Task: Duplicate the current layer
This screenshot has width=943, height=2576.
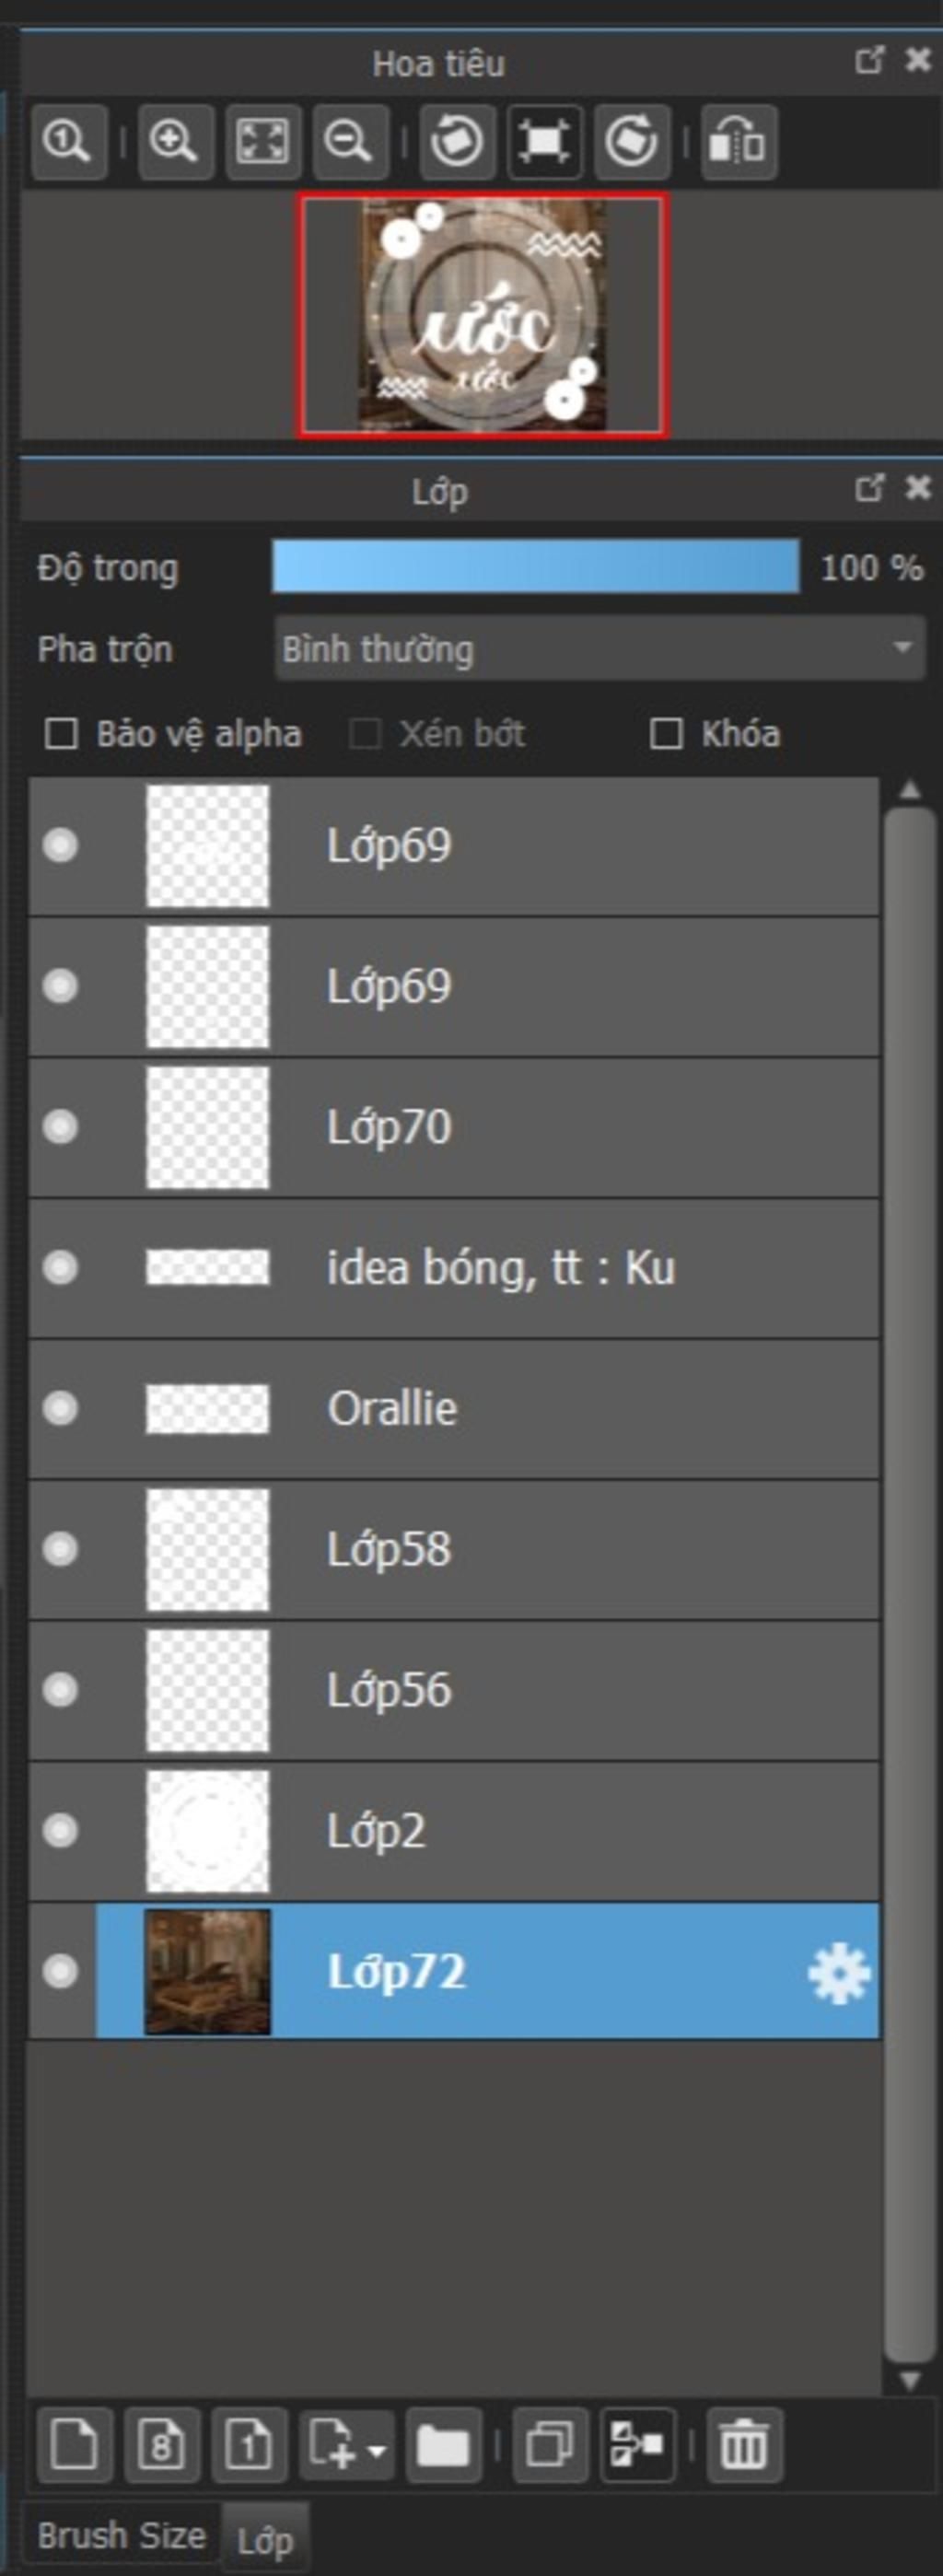Action: [x=549, y=2446]
